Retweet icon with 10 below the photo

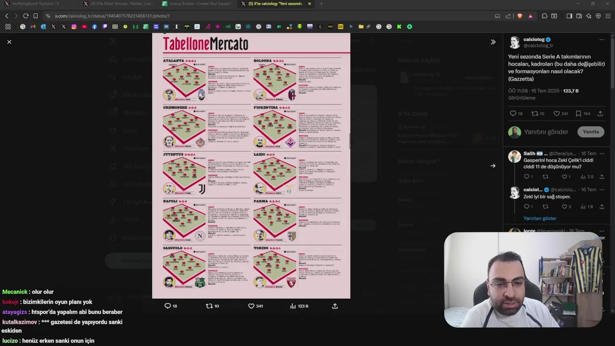212,306
